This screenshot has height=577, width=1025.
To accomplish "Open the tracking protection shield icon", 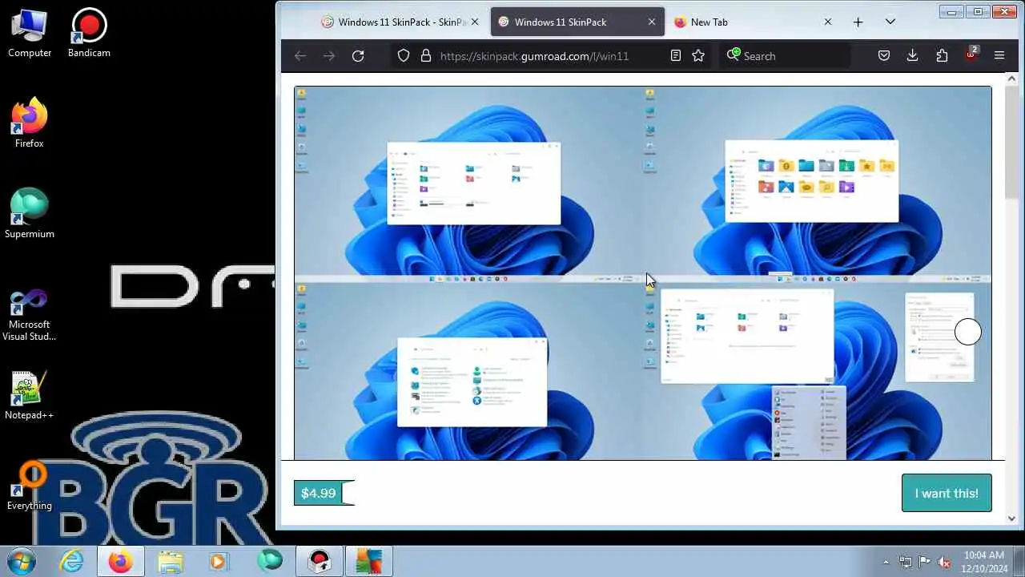I will (404, 56).
